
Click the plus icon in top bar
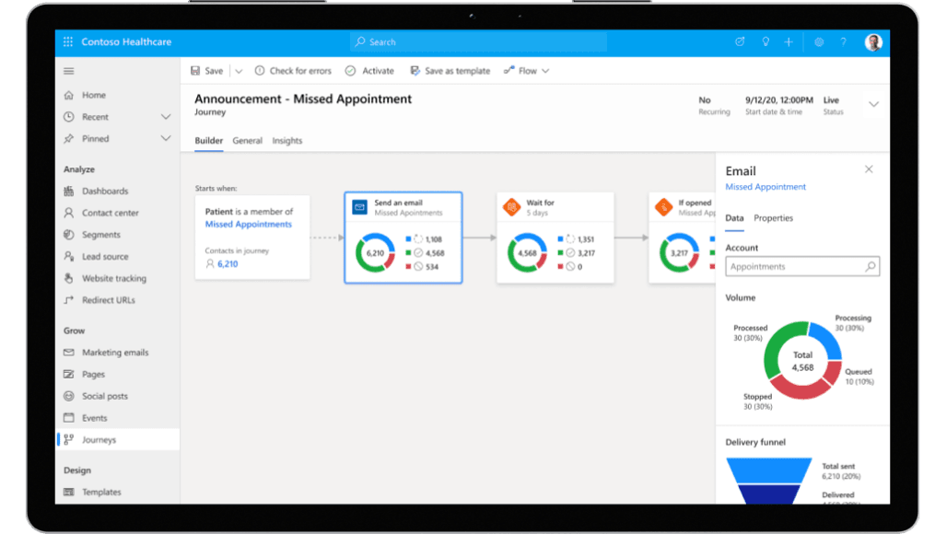tap(789, 42)
